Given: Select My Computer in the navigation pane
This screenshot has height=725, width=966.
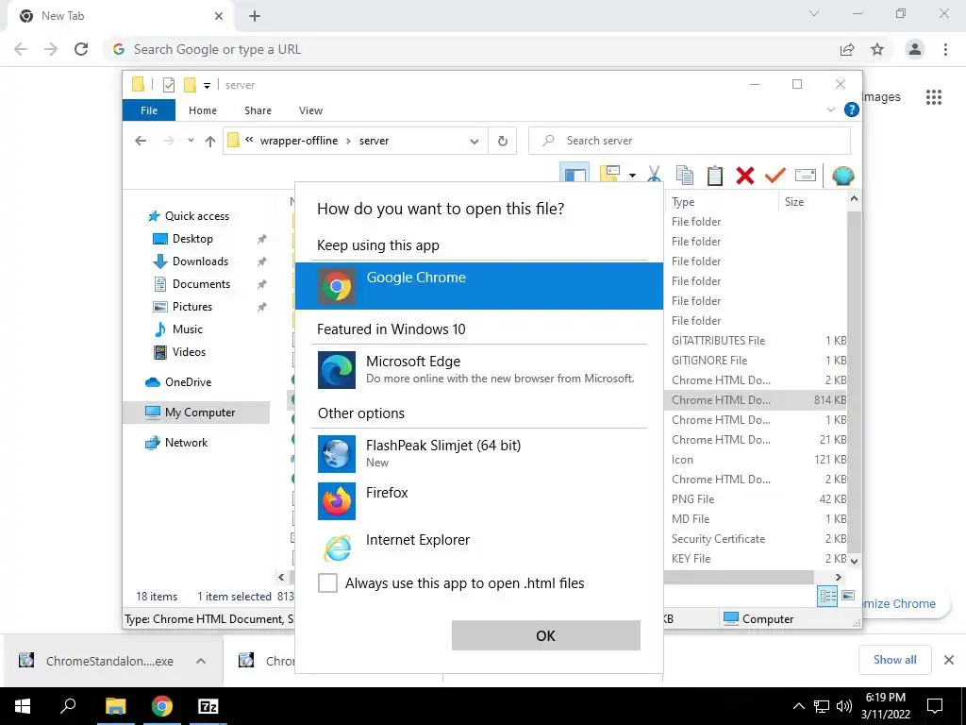Looking at the screenshot, I should point(196,413).
